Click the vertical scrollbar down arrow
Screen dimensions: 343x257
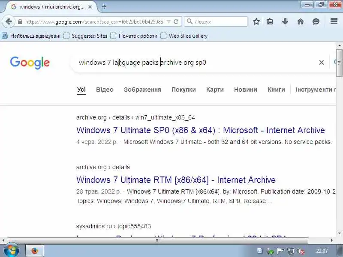339,233
